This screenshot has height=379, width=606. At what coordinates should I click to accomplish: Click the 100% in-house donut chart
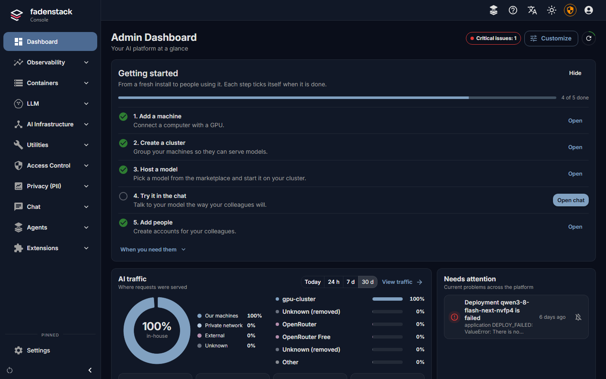click(x=157, y=331)
